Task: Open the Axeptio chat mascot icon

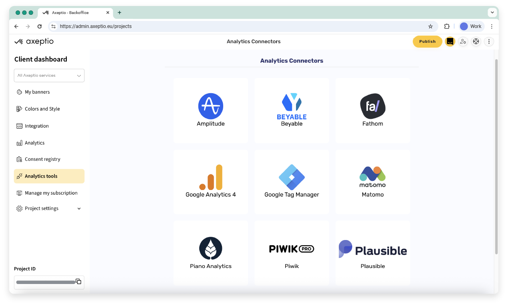Action: point(450,41)
